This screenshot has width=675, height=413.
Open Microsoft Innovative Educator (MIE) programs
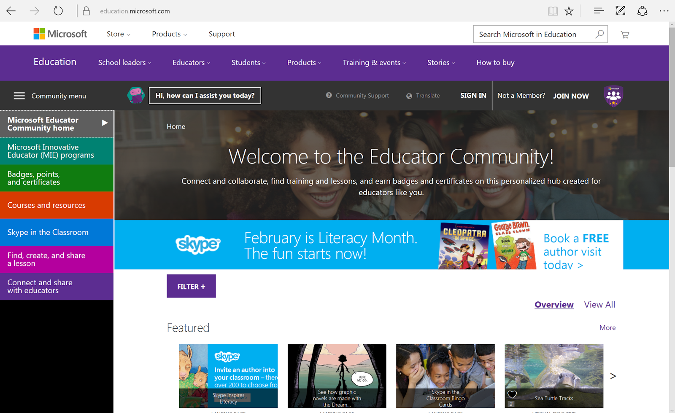tap(57, 151)
